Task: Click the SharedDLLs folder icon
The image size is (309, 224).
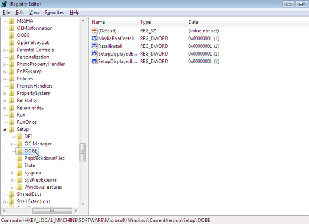Action: (x=12, y=194)
